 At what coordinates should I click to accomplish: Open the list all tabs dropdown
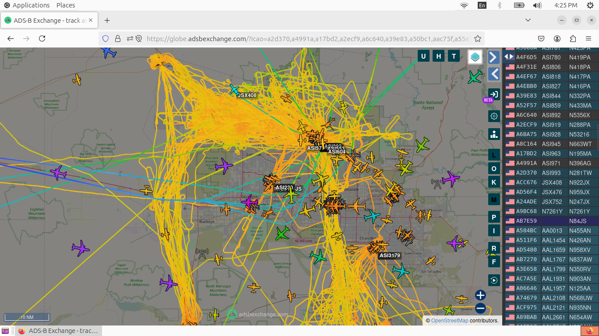528,20
